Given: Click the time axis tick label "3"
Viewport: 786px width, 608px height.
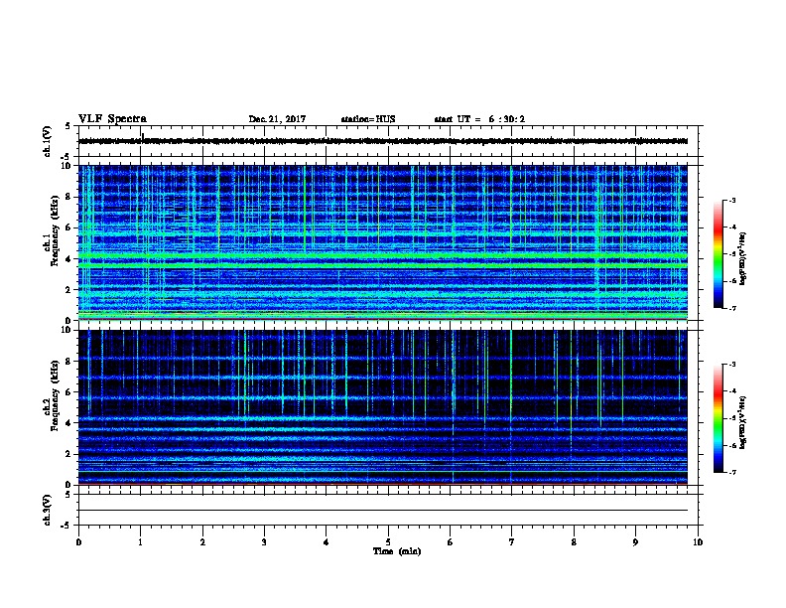Looking at the screenshot, I should (264, 541).
